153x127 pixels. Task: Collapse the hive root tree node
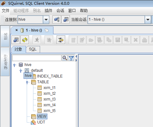[15, 65]
